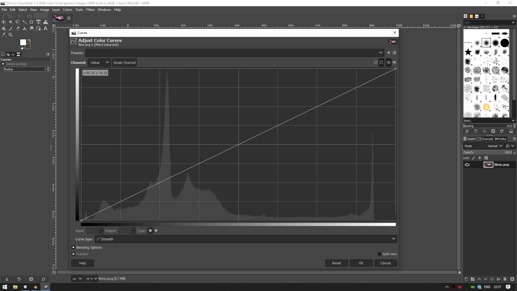Open Help for Curves dialog
Screen dimensions: 517x291
click(82, 263)
